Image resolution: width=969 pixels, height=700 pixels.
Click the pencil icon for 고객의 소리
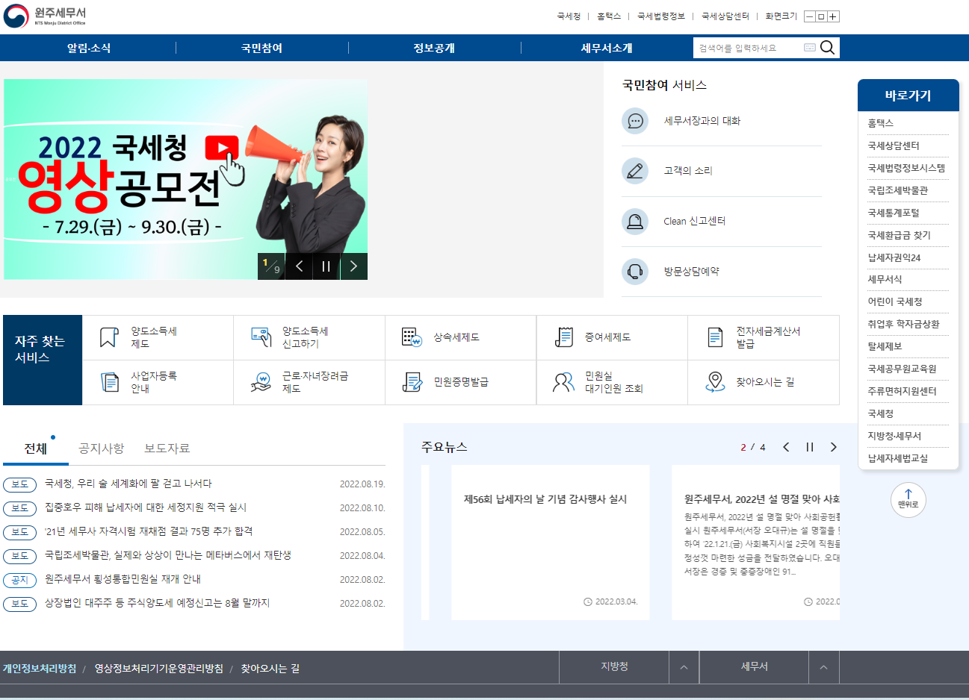[x=635, y=171]
